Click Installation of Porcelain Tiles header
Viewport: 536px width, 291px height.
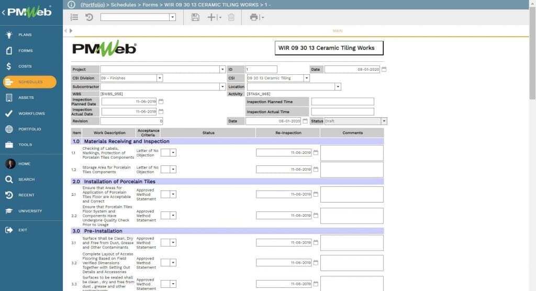click(227, 182)
